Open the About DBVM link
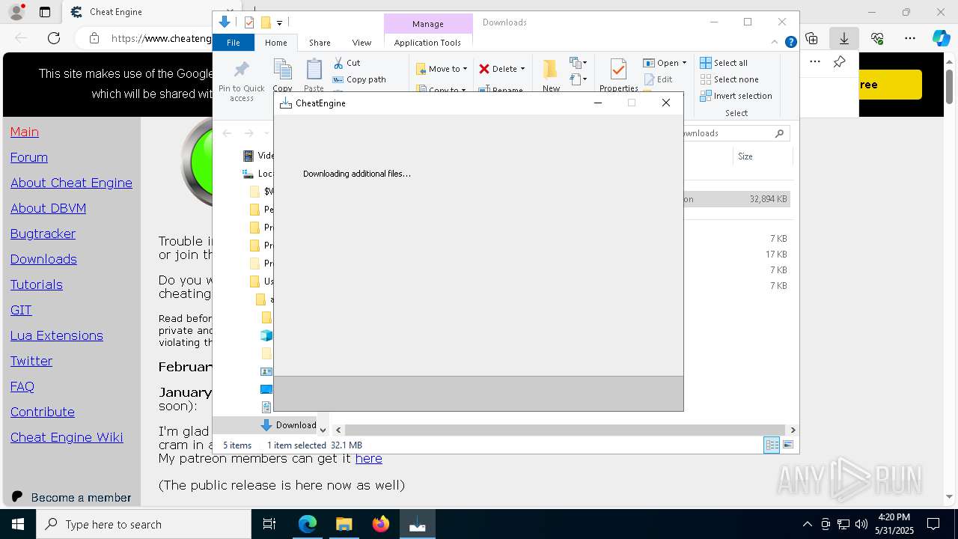This screenshot has height=539, width=958. 48,208
